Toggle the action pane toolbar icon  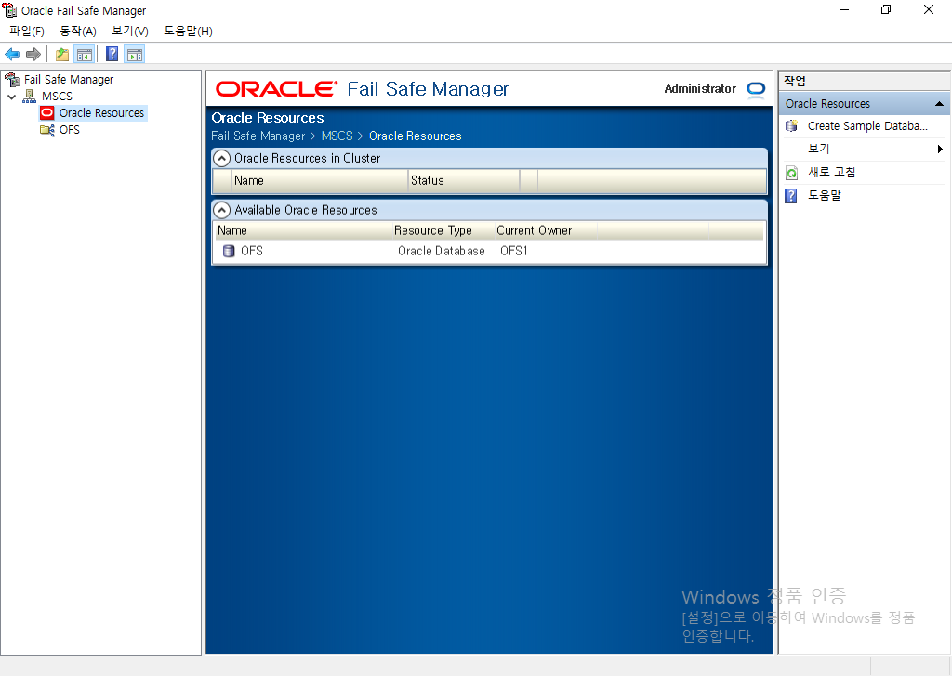pyautogui.click(x=135, y=55)
